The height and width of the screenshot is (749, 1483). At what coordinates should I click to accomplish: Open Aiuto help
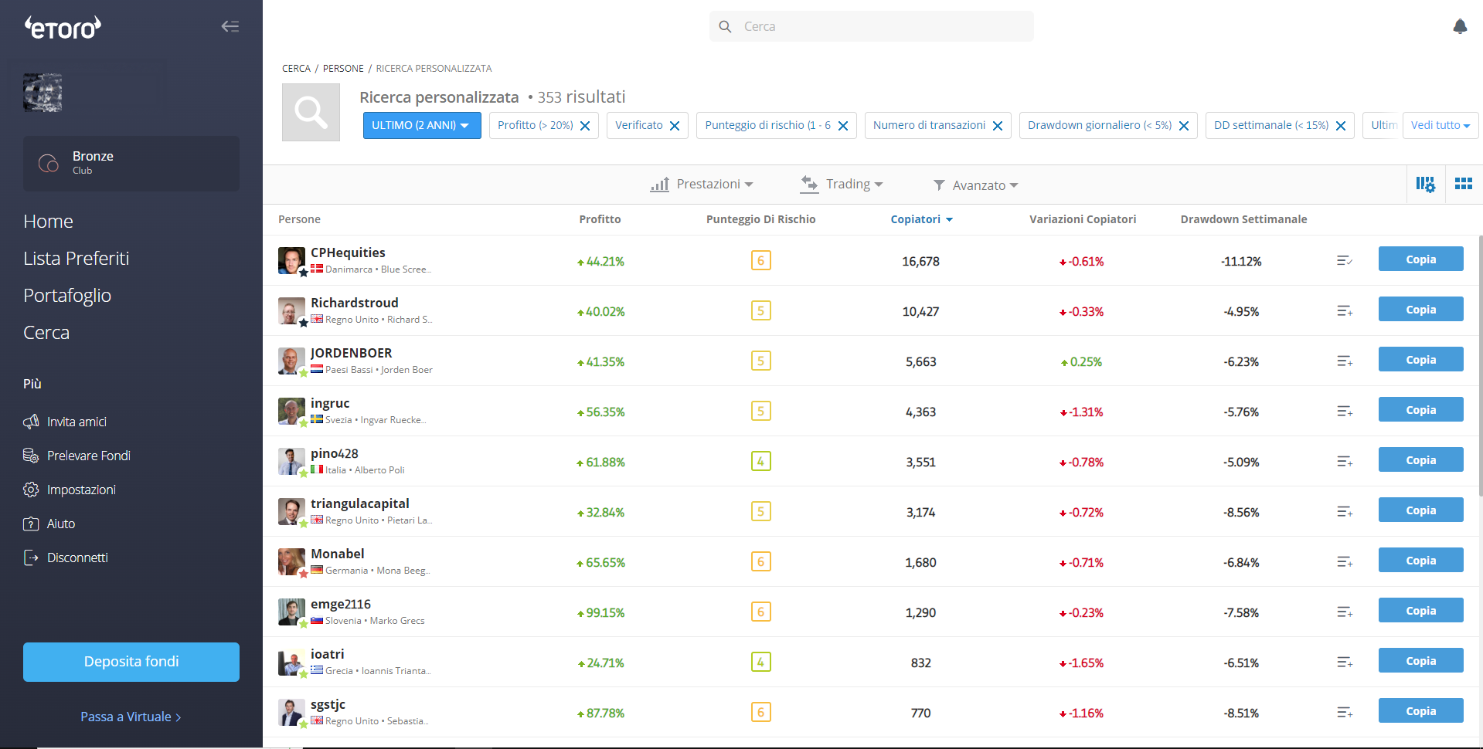49,524
